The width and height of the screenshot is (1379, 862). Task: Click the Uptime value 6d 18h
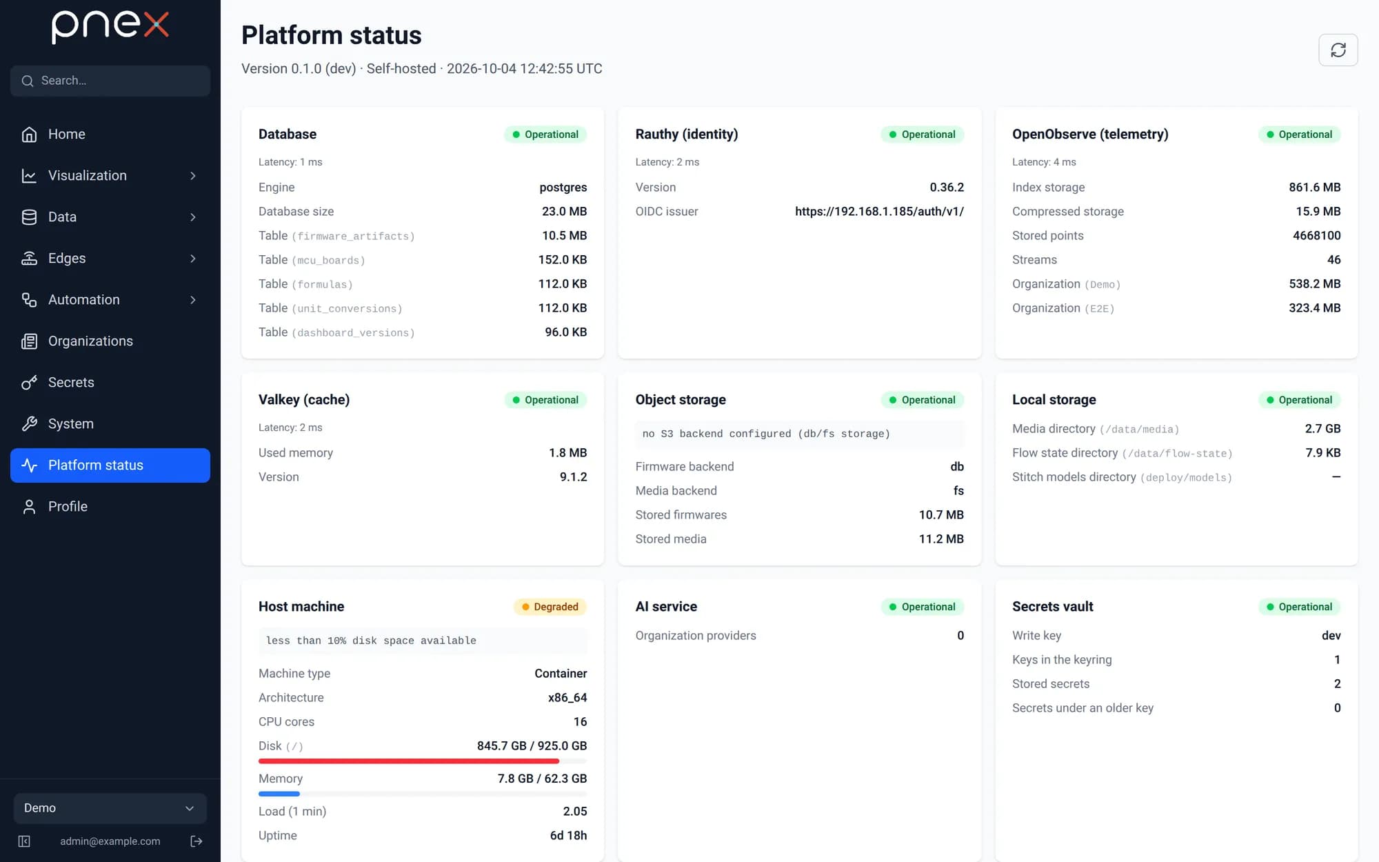568,836
